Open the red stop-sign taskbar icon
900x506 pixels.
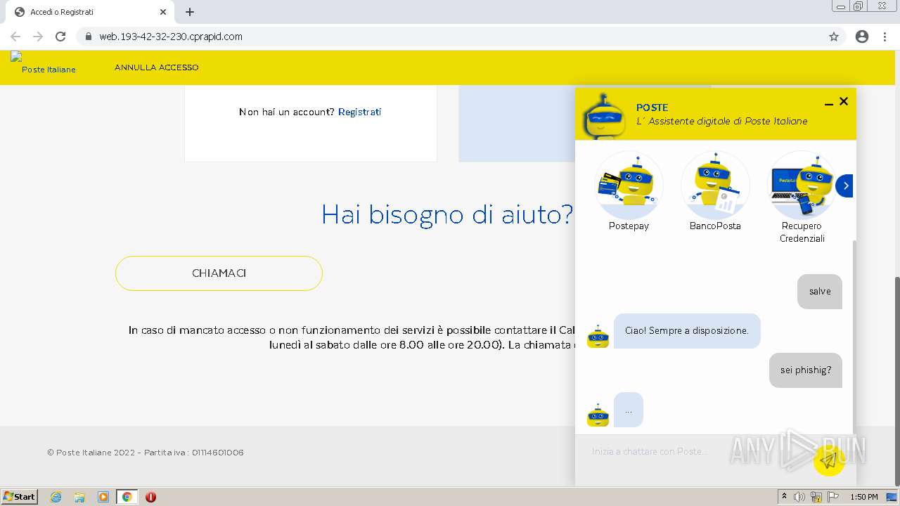(150, 497)
